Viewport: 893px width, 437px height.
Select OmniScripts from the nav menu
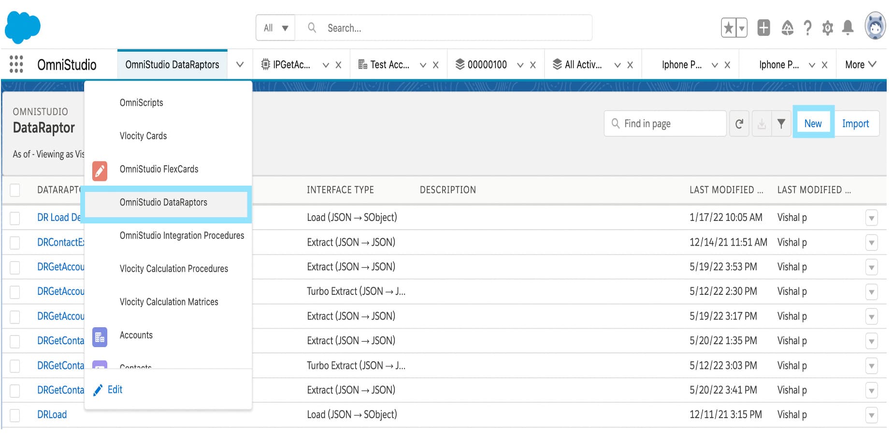141,102
